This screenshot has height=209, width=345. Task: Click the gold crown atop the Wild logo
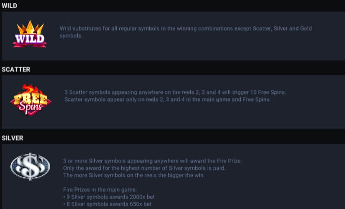coord(30,27)
